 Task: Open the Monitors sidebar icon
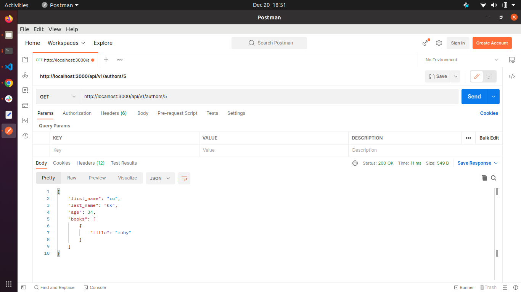(x=25, y=121)
